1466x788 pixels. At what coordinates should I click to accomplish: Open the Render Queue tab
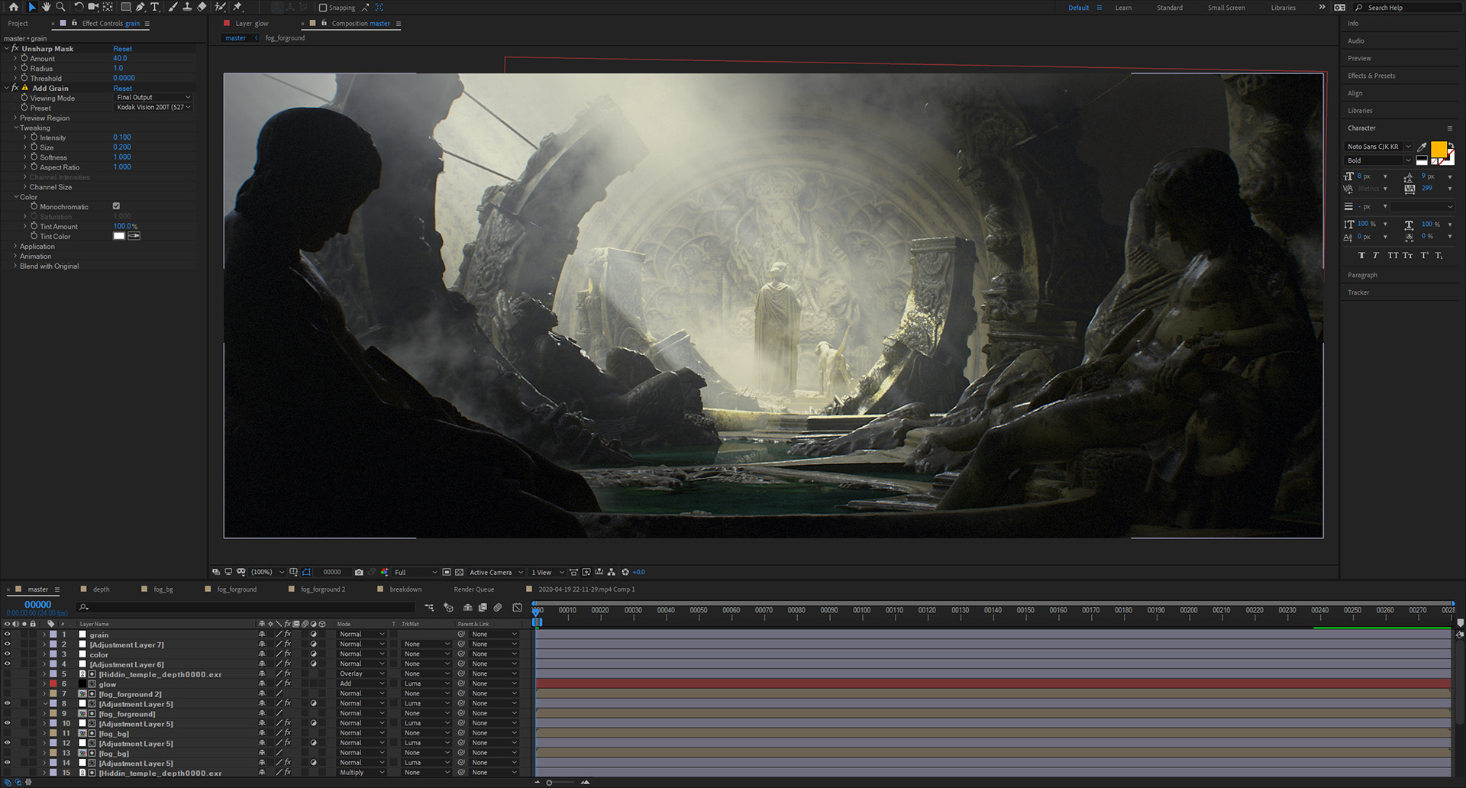point(473,589)
